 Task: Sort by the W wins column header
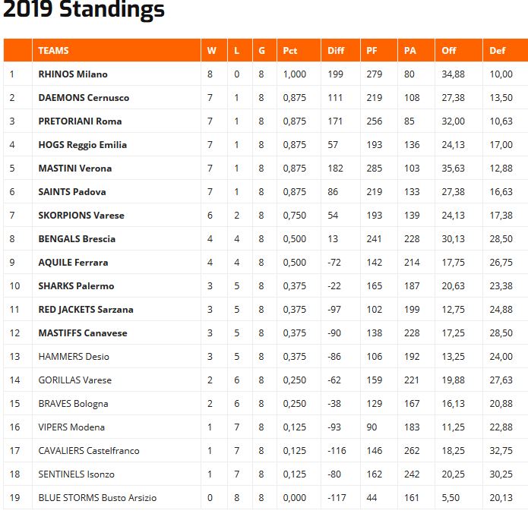(211, 51)
